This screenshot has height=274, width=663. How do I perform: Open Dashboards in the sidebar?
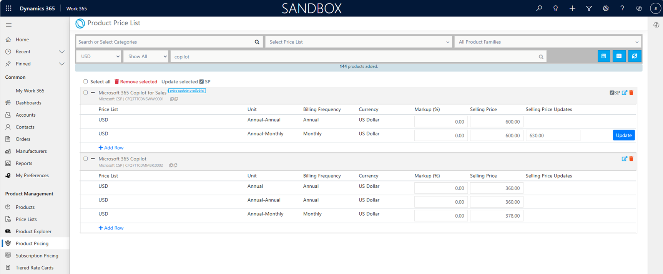[x=28, y=103]
